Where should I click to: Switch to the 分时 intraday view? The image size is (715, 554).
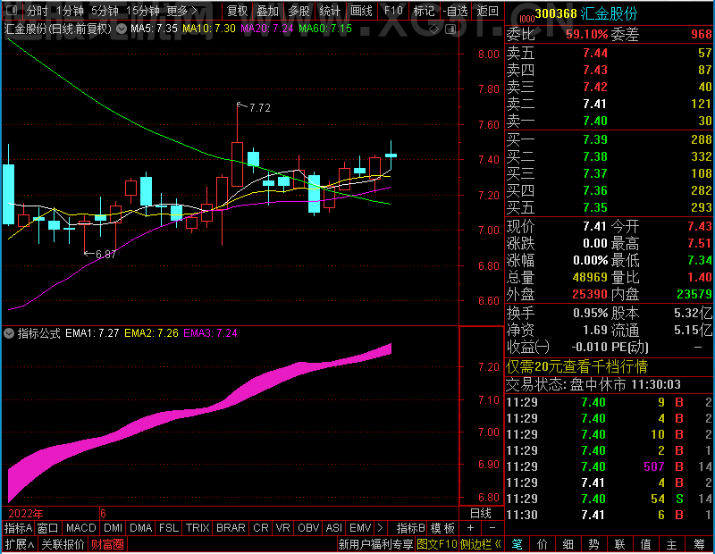point(37,11)
